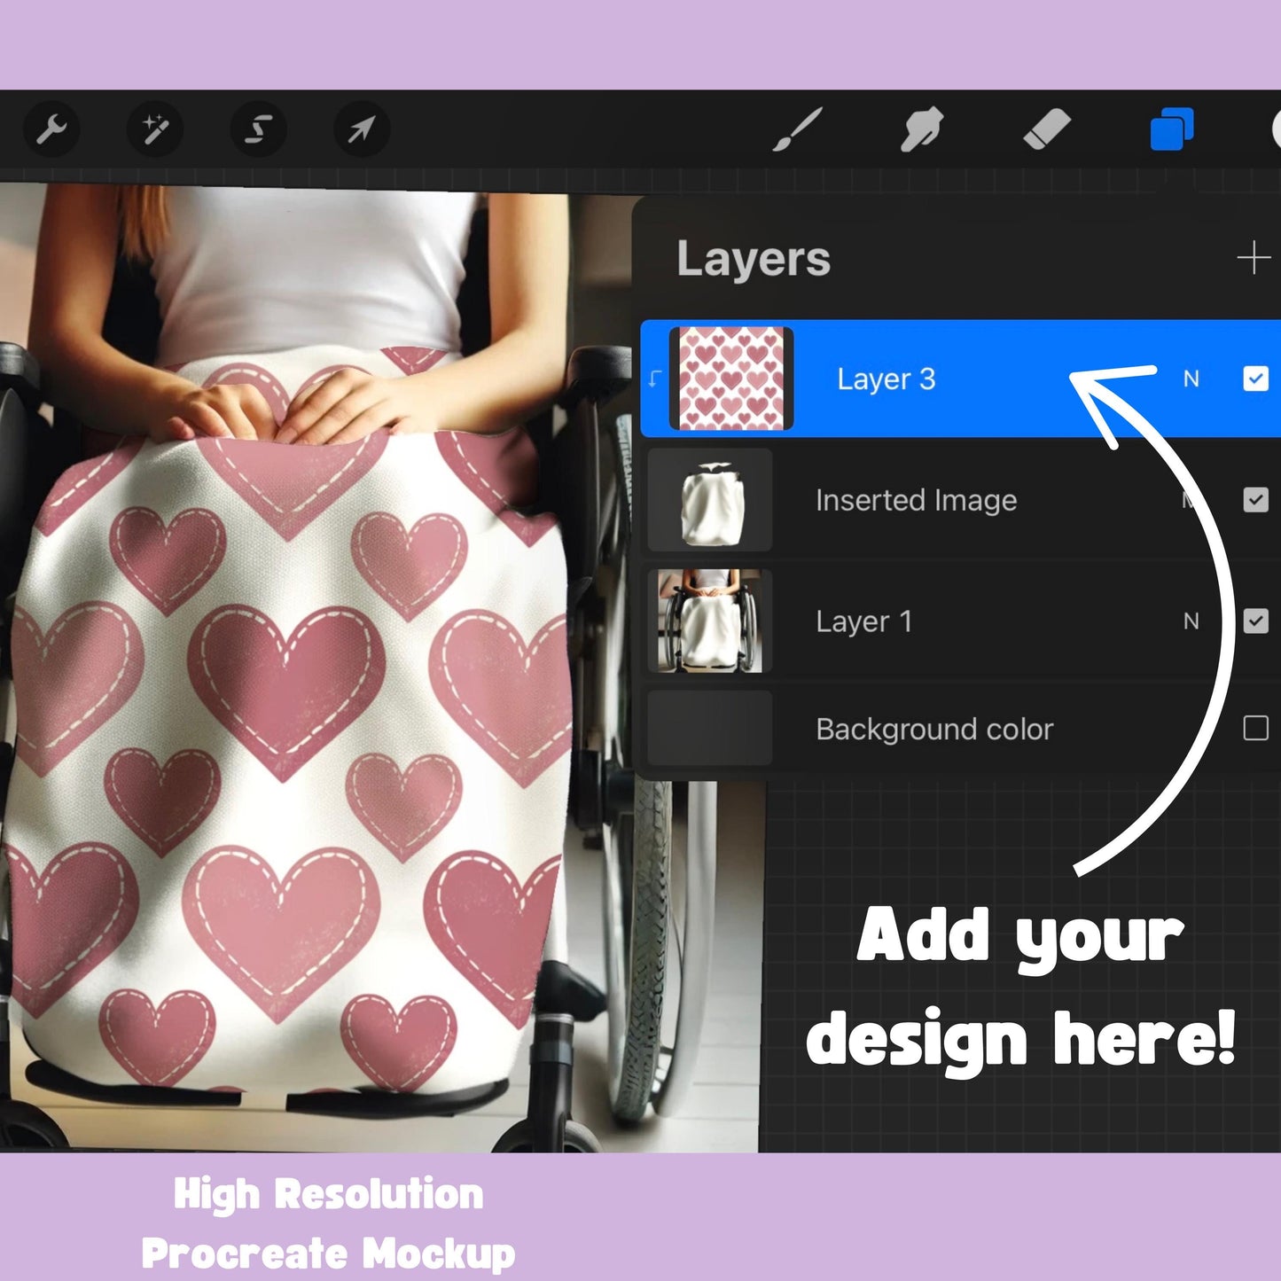Select the Inserted Image layer entry

916,500
